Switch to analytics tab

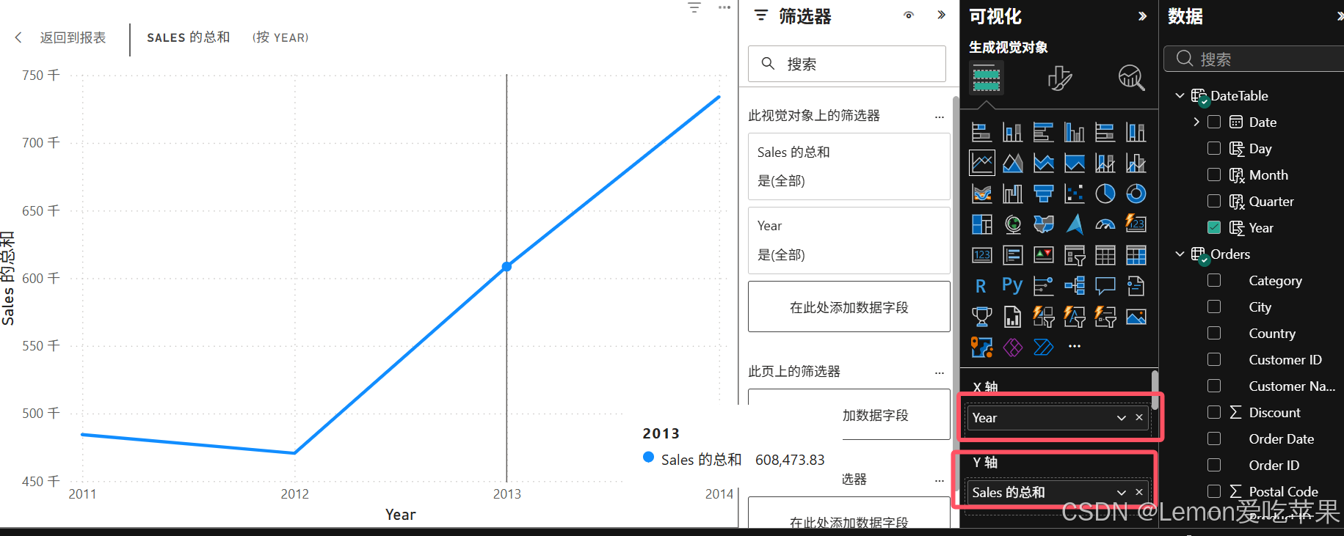1131,77
